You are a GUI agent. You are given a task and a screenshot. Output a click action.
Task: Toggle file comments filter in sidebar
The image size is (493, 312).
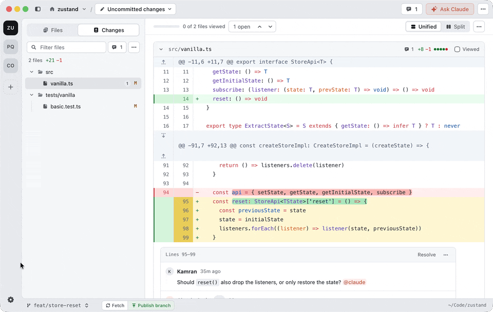[117, 47]
